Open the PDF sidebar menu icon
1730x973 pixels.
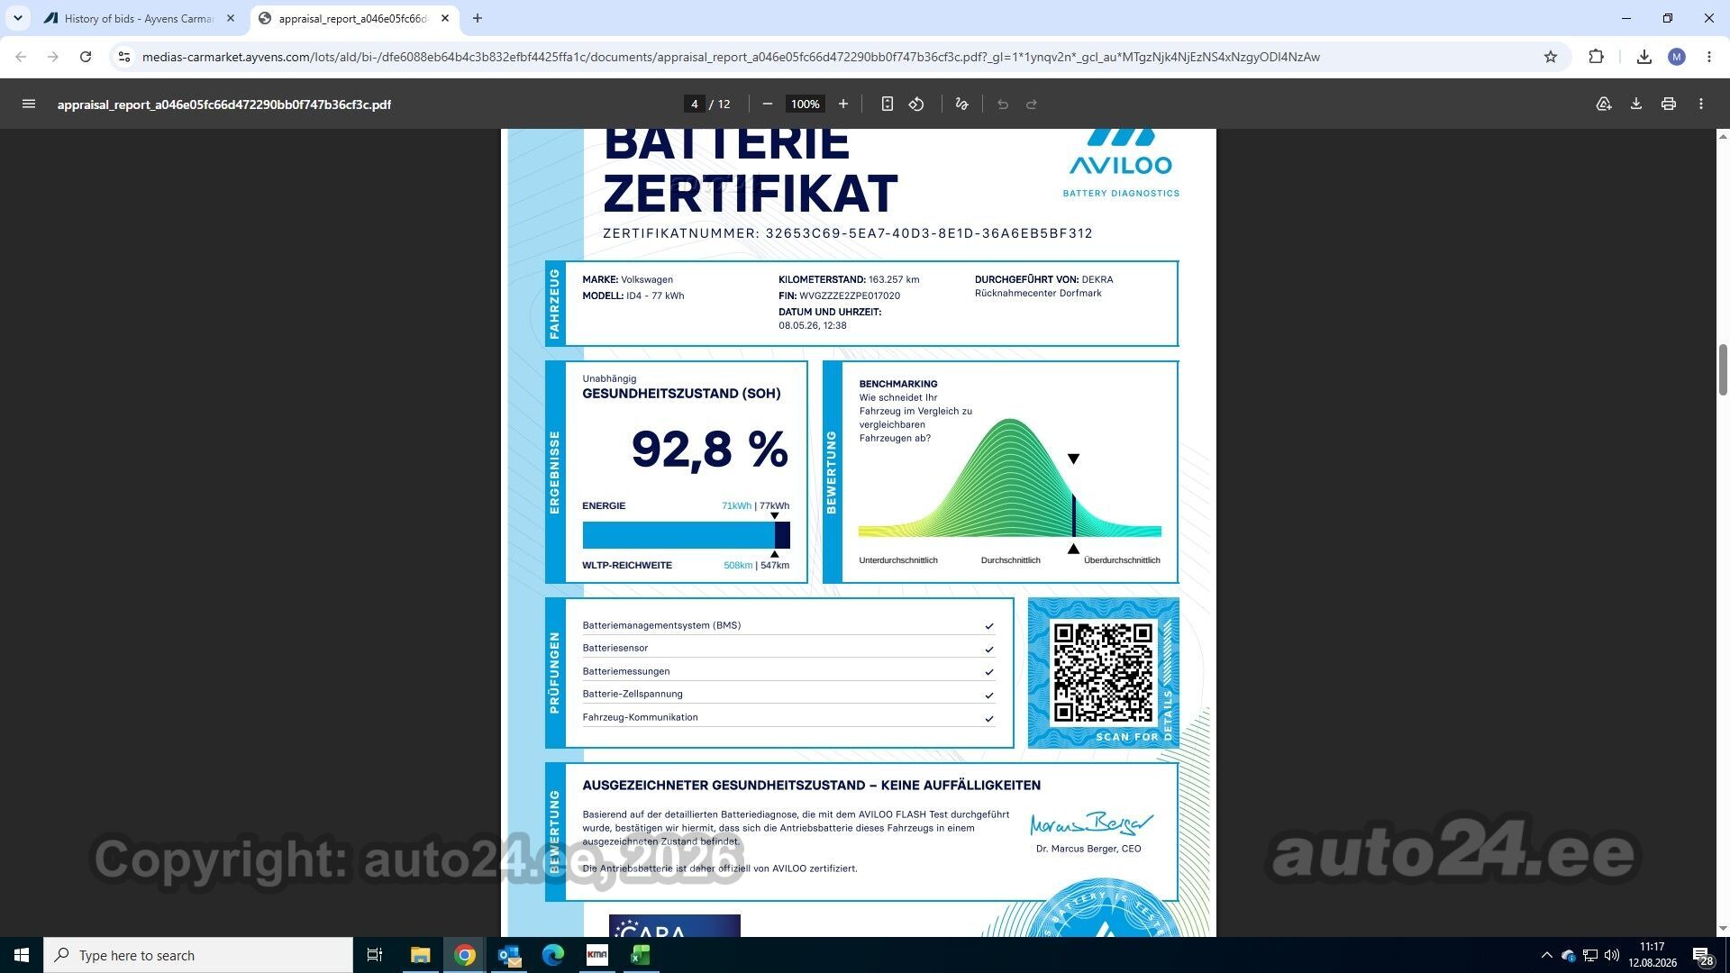[x=29, y=105]
